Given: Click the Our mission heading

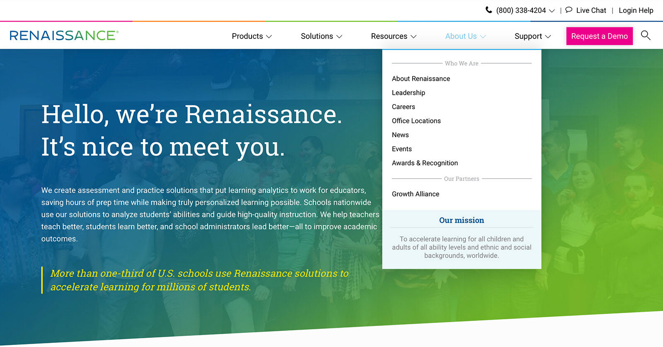Looking at the screenshot, I should pos(462,220).
